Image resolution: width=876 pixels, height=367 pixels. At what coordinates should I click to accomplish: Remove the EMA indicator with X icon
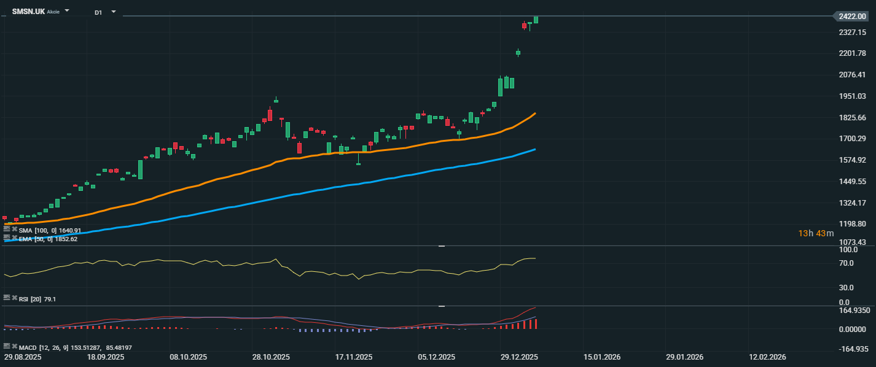pyautogui.click(x=14, y=238)
